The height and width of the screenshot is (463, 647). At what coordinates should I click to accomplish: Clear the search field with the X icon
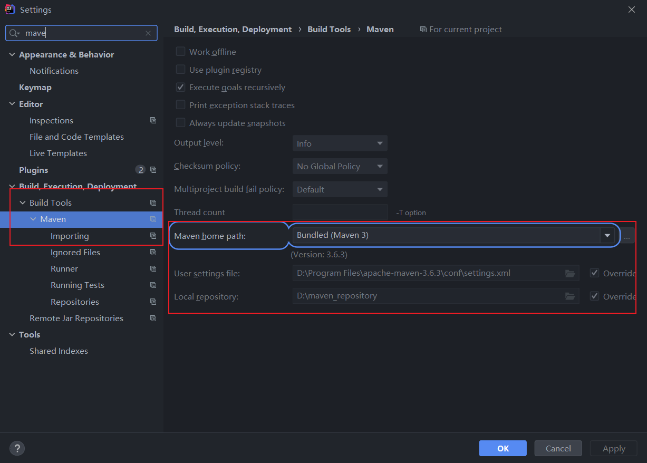tap(148, 33)
